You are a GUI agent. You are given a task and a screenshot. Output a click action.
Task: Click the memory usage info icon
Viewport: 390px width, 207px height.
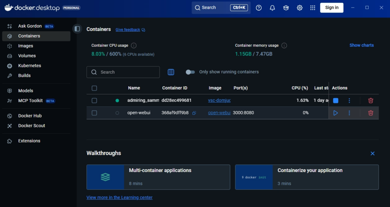[x=284, y=45]
